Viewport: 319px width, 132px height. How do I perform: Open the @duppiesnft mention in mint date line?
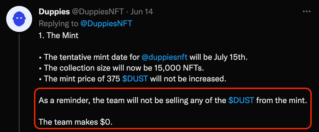point(165,57)
